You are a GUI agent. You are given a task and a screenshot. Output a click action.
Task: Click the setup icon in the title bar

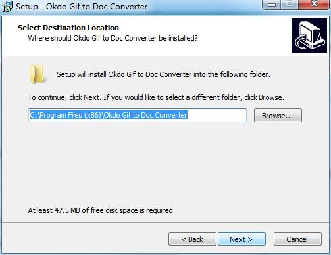(7, 7)
